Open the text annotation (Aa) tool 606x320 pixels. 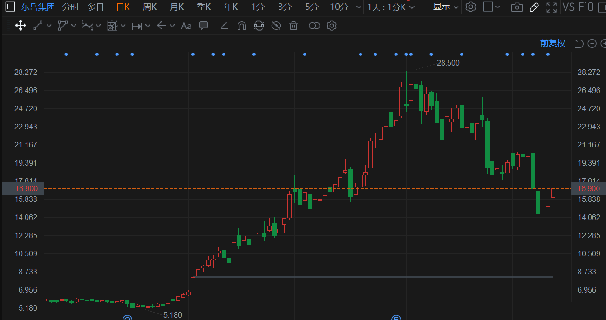coord(186,26)
